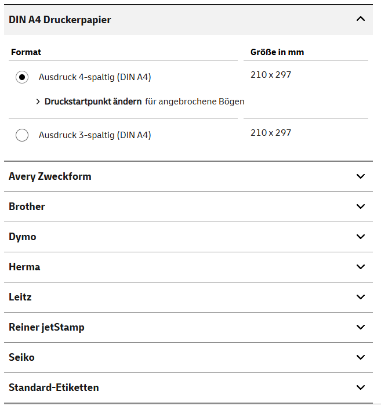Image resolution: width=381 pixels, height=413 pixels.
Task: Click the Herma down chevron icon
Action: [x=361, y=267]
